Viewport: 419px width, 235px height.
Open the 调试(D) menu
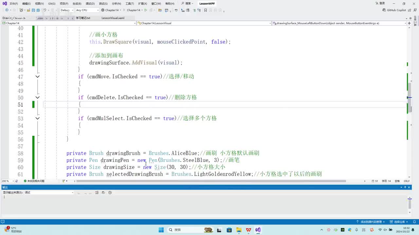90,4
